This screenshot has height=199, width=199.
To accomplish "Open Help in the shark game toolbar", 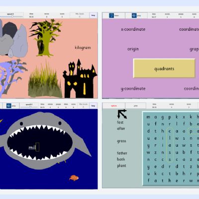I will coord(94,106).
